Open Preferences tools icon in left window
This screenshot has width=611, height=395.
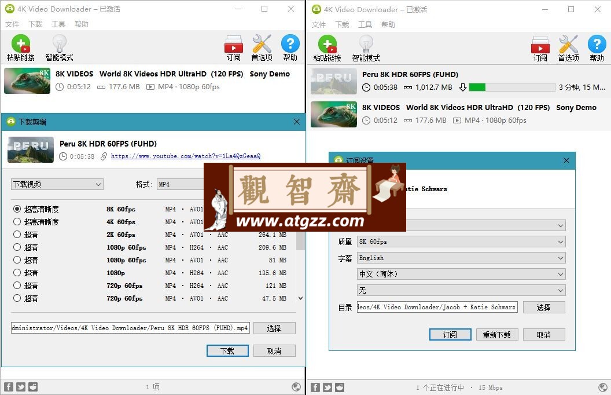pos(262,43)
